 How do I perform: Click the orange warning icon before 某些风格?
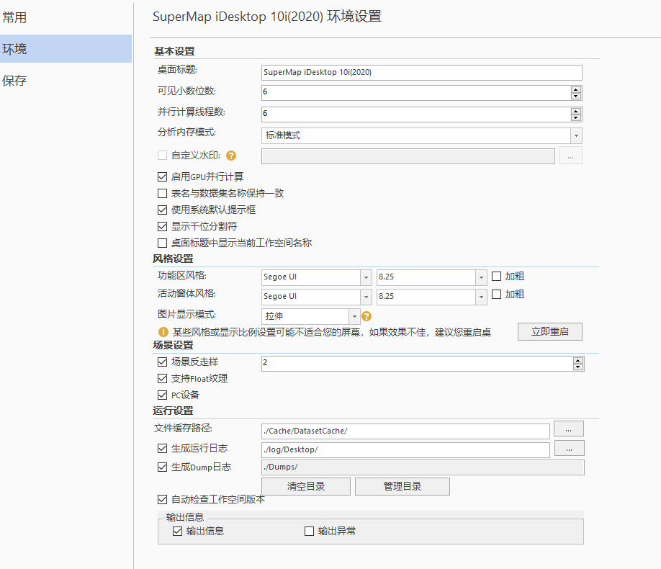pyautogui.click(x=163, y=332)
